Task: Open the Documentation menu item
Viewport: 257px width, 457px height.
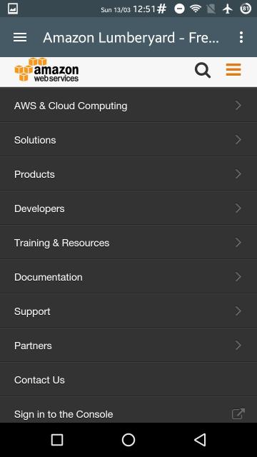Action: [128, 276]
